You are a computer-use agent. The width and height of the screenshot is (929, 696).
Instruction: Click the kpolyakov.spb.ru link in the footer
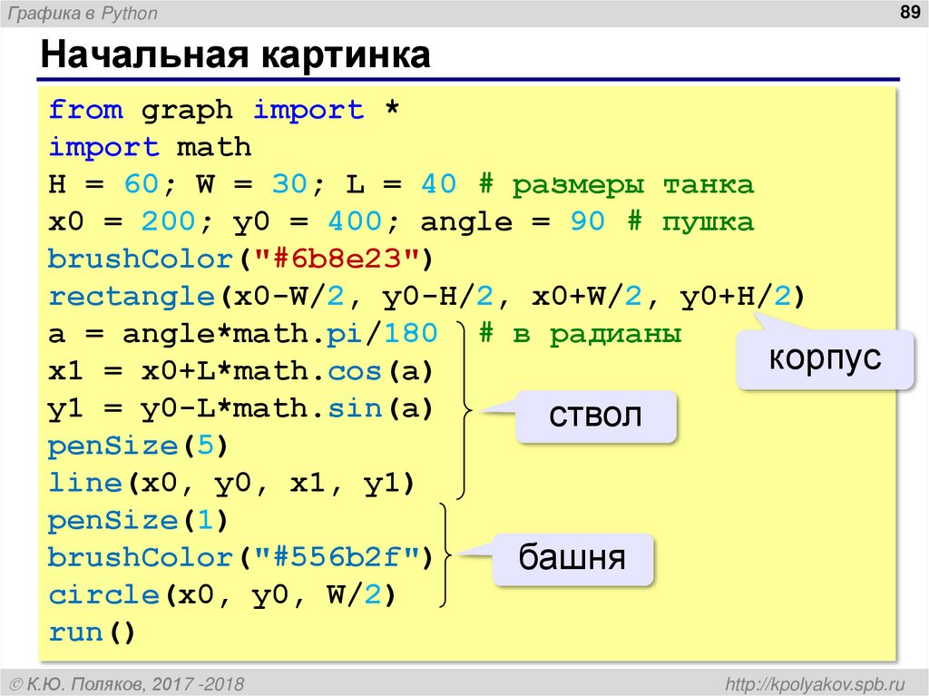pyautogui.click(x=816, y=684)
